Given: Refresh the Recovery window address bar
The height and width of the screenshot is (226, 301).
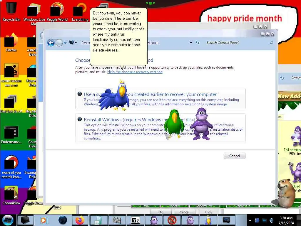Looking at the screenshot, I should (198, 43).
